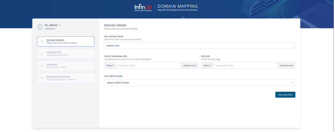Click the .saclient.com suffix of Workplace URL
Image resolution: width=335 pixels, height=132 pixels.
coord(189,65)
